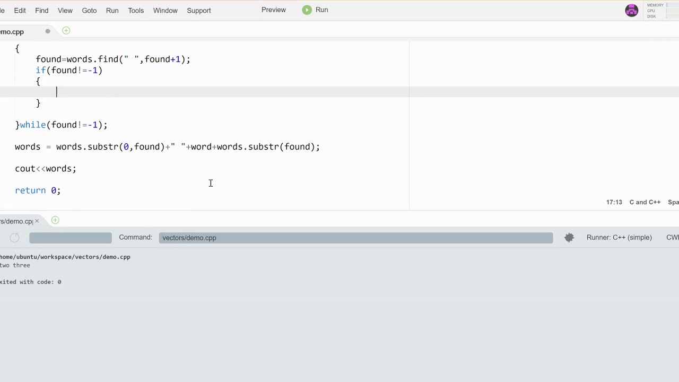Open the Tools menu
The width and height of the screenshot is (679, 382).
click(136, 10)
